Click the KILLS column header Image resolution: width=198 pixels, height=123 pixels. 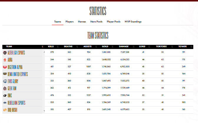point(51,47)
